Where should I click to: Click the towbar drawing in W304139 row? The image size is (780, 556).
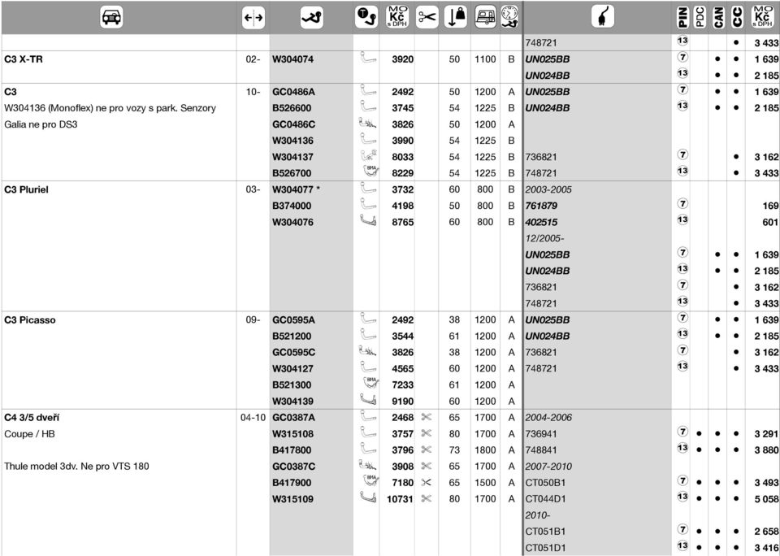(368, 400)
